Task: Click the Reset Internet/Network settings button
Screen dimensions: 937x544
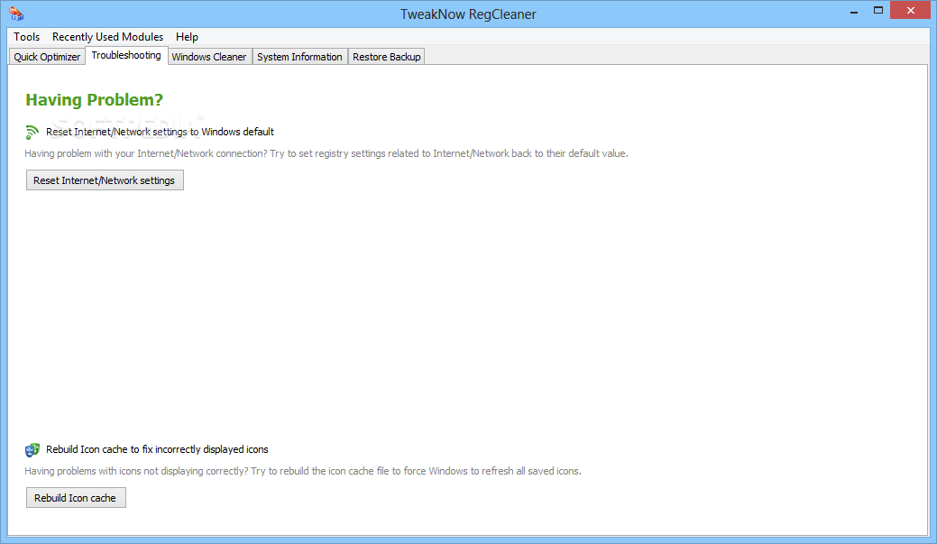Action: 105,180
